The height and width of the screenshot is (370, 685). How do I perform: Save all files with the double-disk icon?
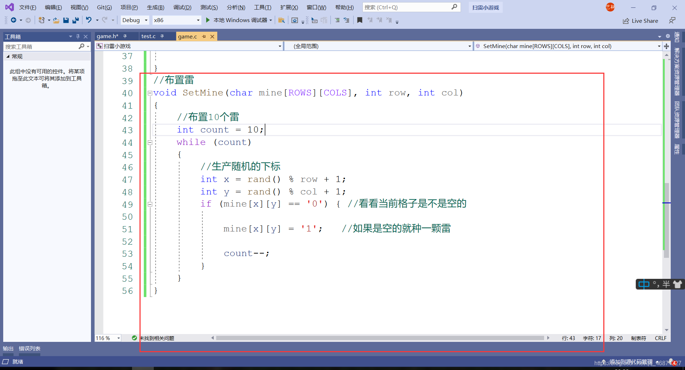pos(75,20)
